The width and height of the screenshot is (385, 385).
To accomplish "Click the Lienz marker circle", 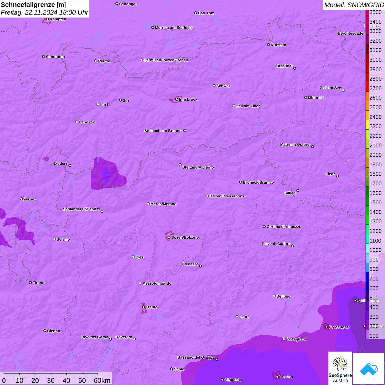I will [337, 176].
